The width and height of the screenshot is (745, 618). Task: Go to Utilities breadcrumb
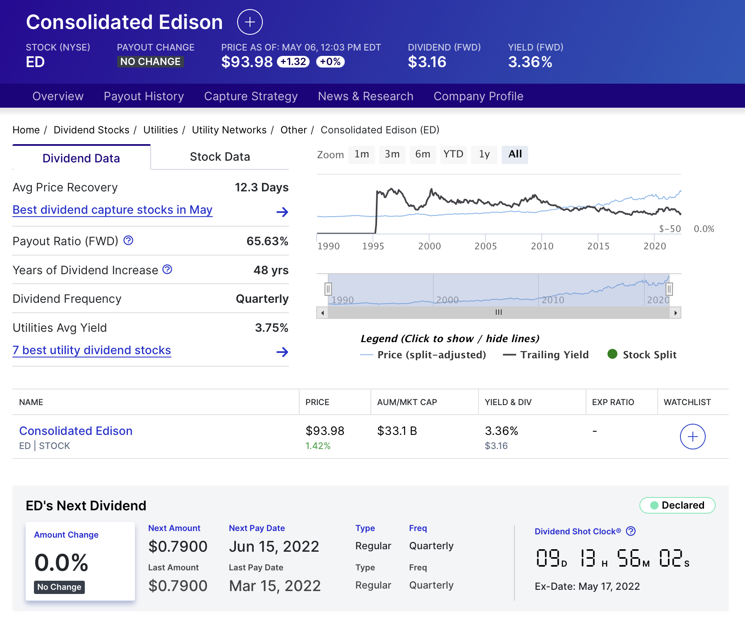coord(161,130)
